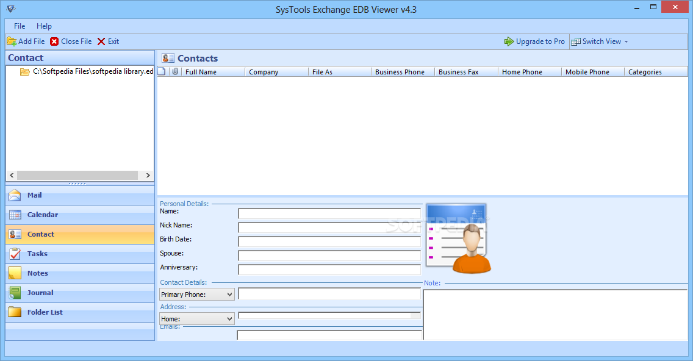Click the red Close File icon

(54, 41)
